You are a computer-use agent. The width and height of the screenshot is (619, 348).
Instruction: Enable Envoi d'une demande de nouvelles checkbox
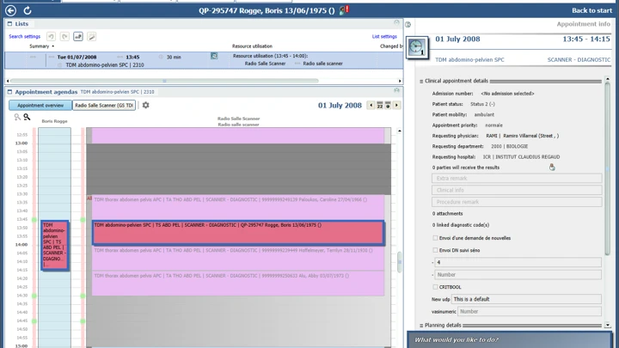[435, 238]
